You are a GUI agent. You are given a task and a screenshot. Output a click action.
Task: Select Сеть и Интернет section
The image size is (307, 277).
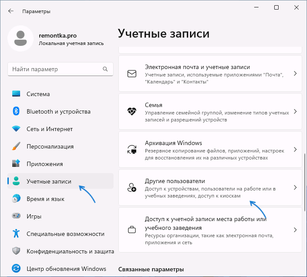(x=60, y=129)
